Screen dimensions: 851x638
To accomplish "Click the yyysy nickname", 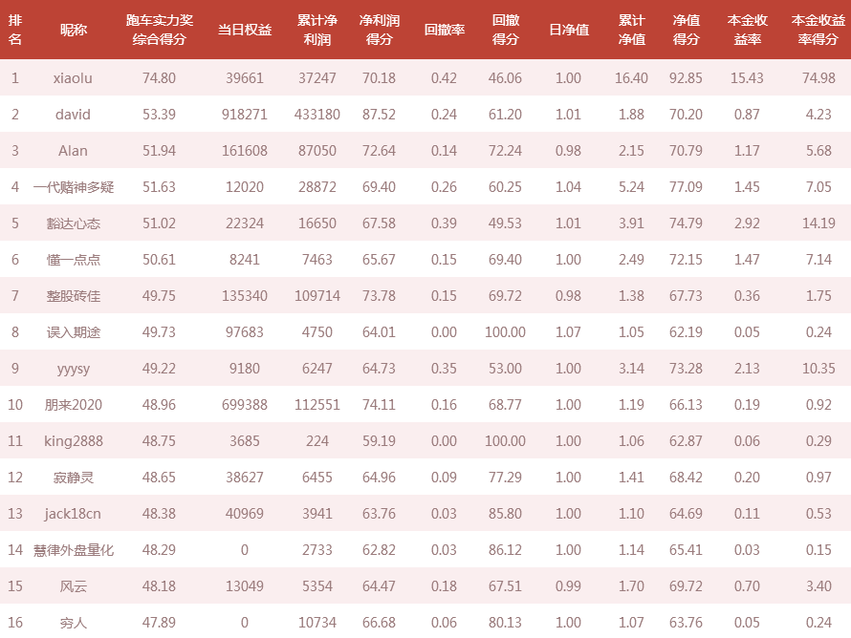I will tap(74, 369).
